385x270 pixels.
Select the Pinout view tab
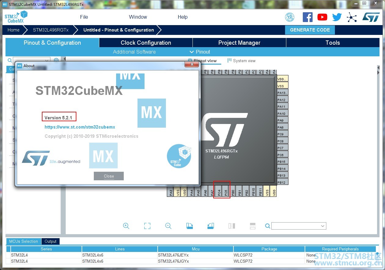[202, 61]
